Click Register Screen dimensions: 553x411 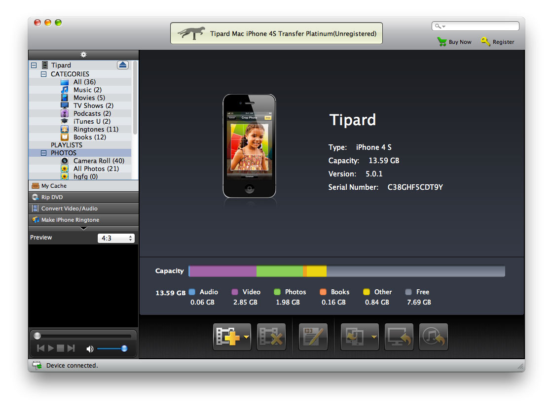tap(498, 41)
